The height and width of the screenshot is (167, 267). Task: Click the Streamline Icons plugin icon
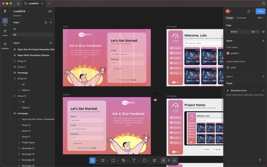click(x=228, y=90)
